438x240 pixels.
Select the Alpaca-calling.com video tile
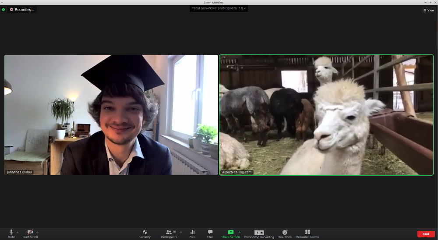coord(326,115)
